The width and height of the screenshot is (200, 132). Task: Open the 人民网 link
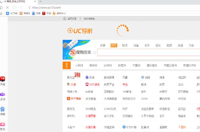pyautogui.click(x=79, y=65)
